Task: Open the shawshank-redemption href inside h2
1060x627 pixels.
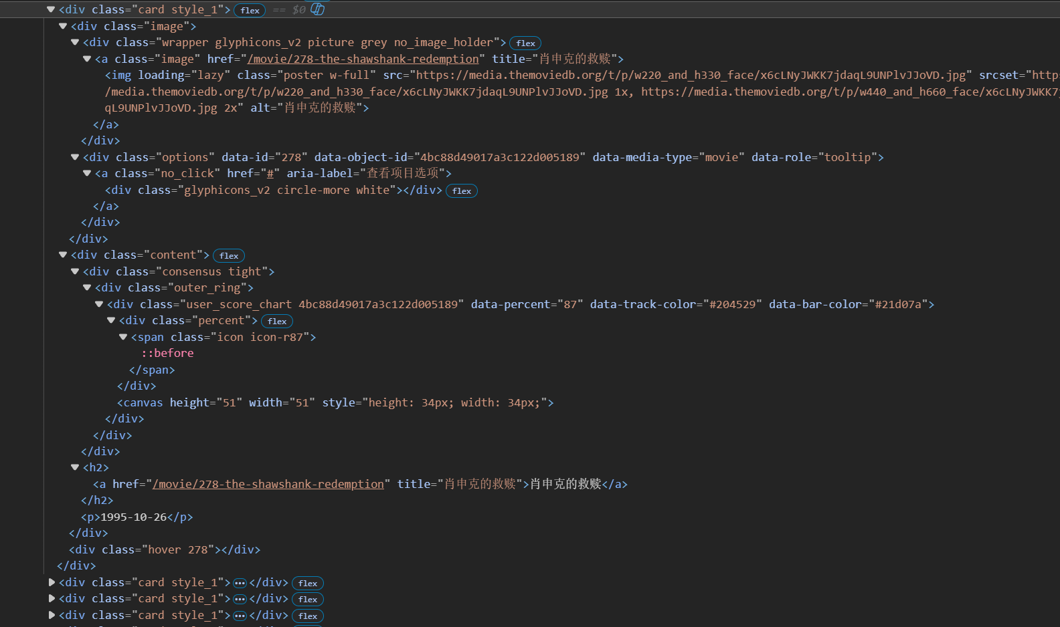Action: pos(268,484)
